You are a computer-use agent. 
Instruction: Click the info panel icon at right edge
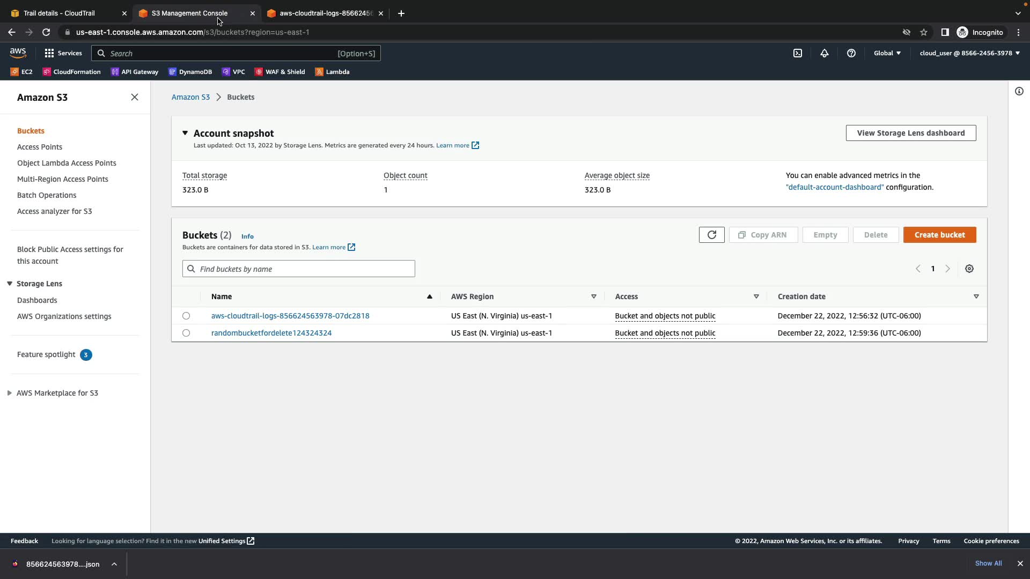point(1019,91)
